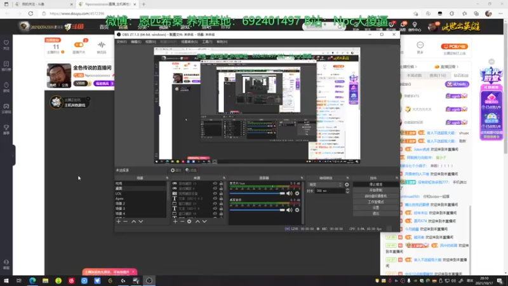Switch to OBS Studio on the taskbar

149,280
